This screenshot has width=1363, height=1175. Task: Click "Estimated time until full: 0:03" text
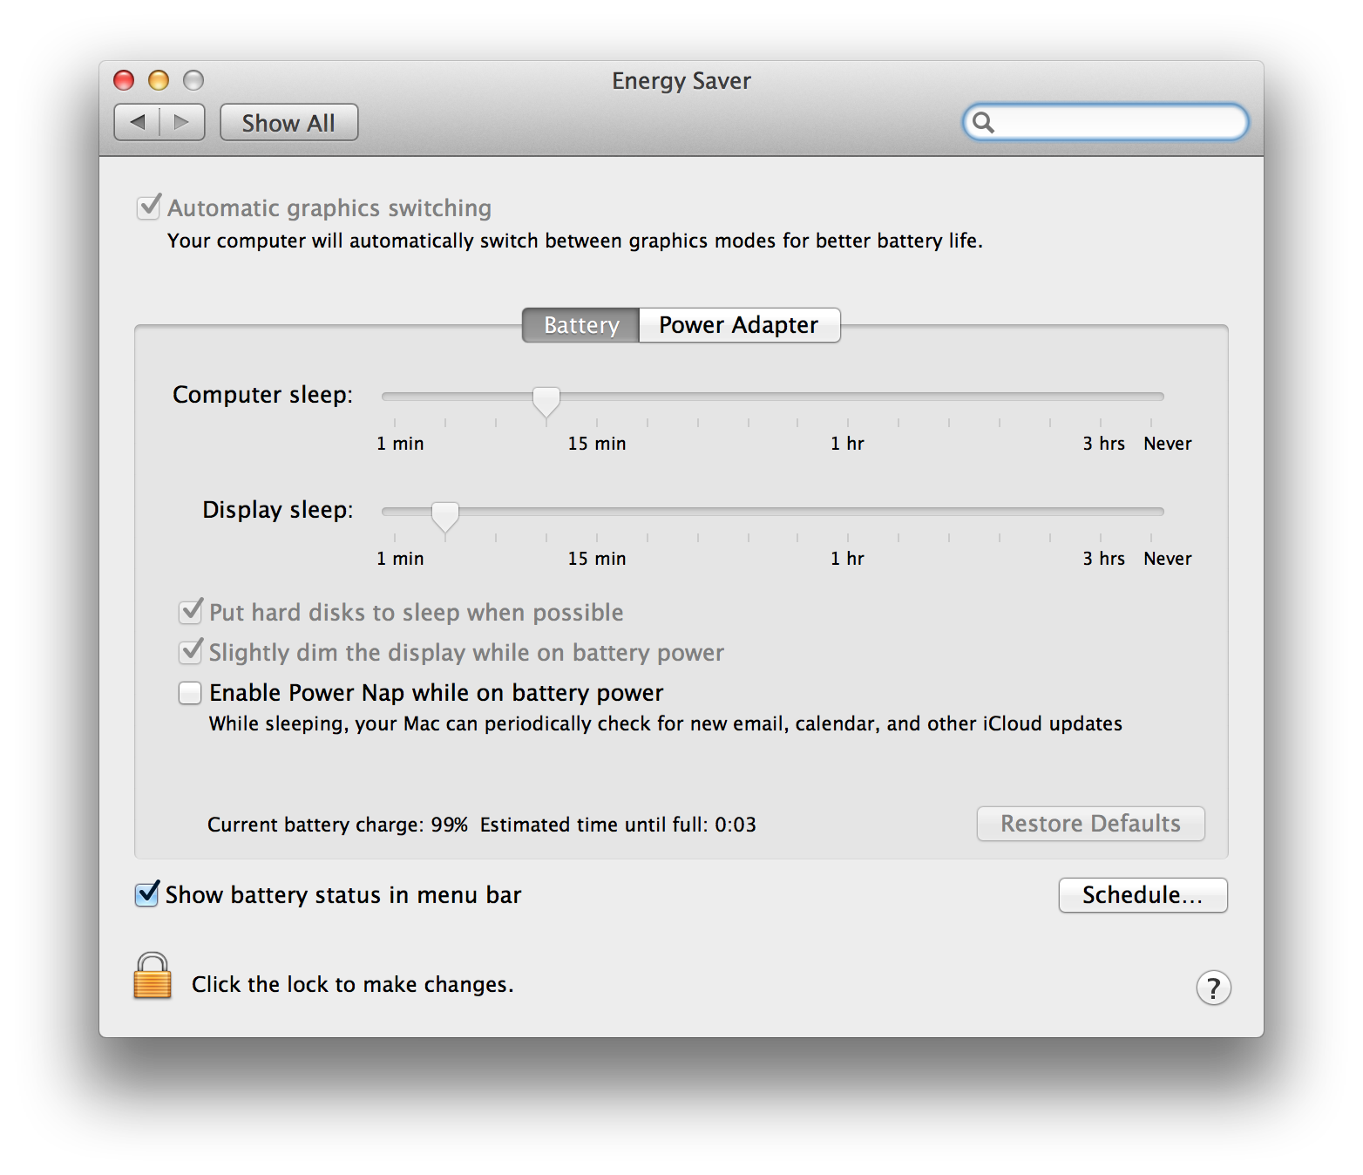(618, 825)
